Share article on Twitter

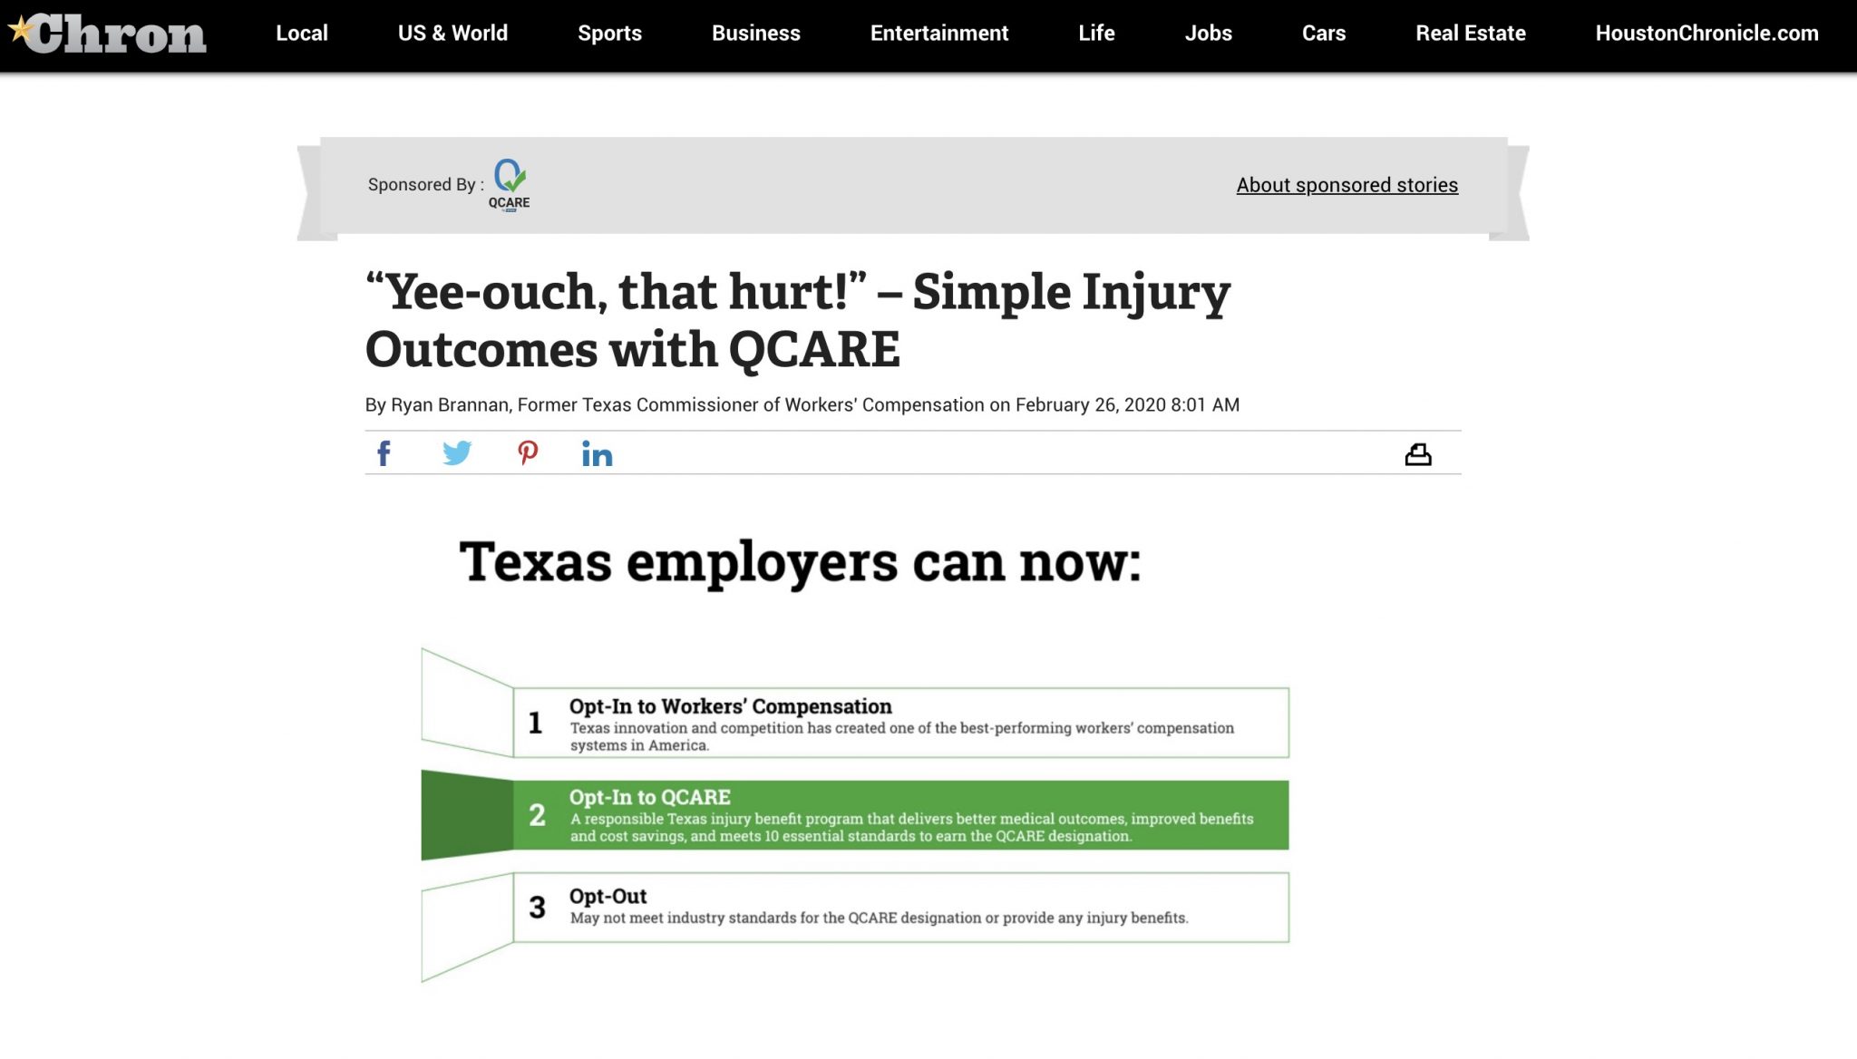457,453
